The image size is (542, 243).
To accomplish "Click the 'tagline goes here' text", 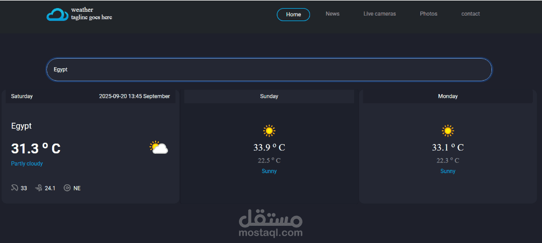I will [x=91, y=17].
